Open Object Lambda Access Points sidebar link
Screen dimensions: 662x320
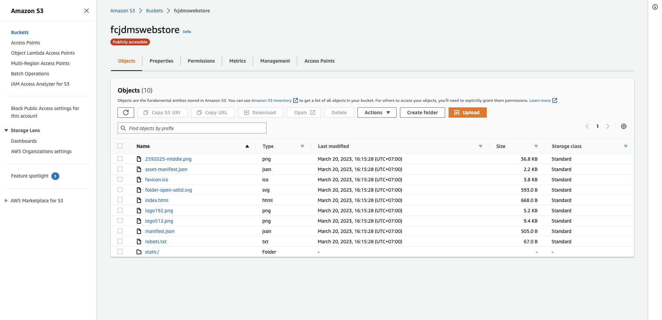tap(43, 53)
